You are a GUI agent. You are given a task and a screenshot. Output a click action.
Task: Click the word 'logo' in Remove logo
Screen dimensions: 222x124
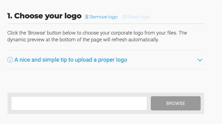pos(113,17)
